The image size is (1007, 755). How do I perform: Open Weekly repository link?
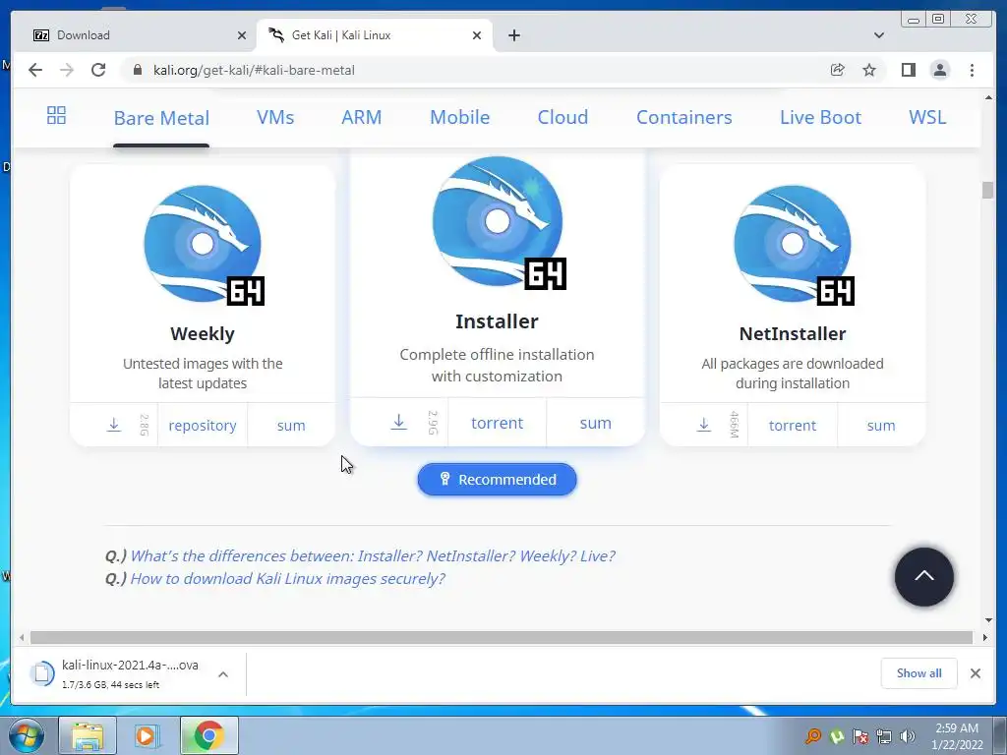[x=203, y=425]
